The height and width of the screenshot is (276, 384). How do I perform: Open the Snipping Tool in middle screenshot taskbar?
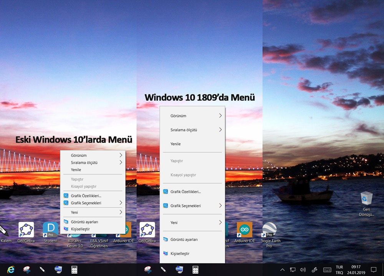148,269
